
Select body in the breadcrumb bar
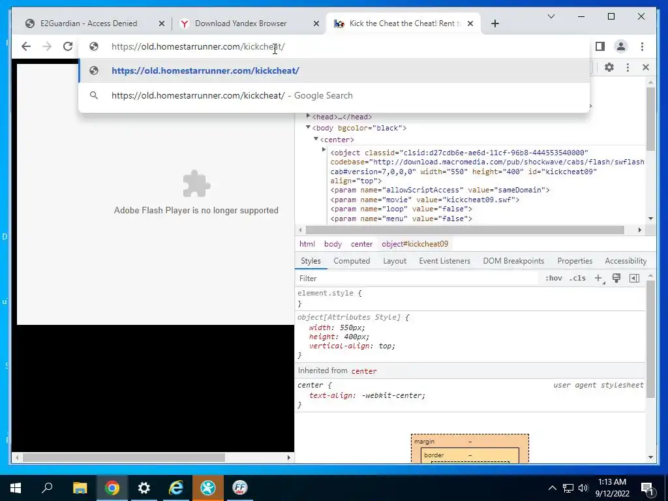[x=333, y=244]
